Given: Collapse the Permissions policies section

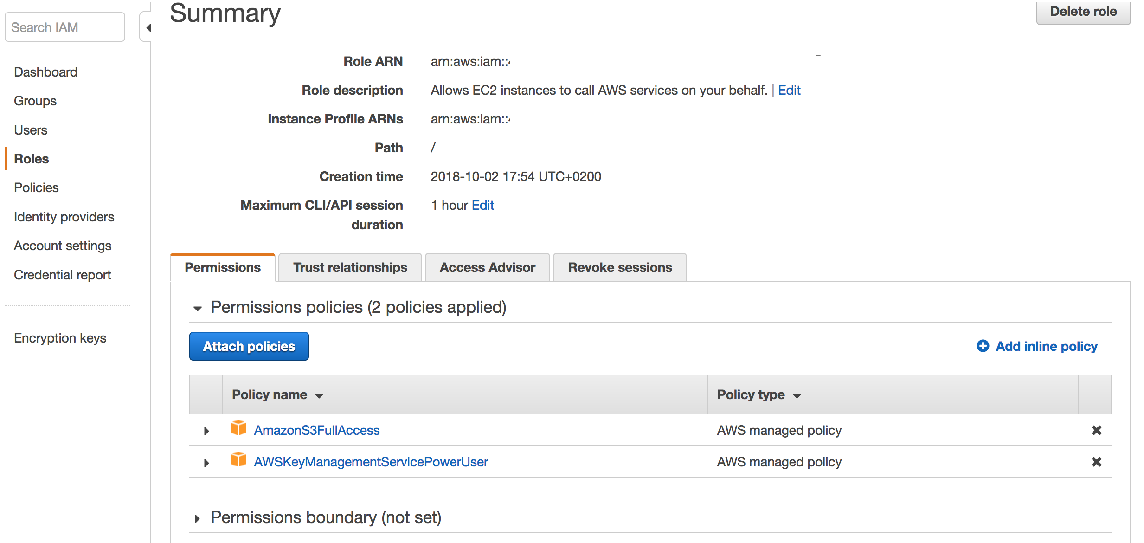Looking at the screenshot, I should pyautogui.click(x=198, y=309).
